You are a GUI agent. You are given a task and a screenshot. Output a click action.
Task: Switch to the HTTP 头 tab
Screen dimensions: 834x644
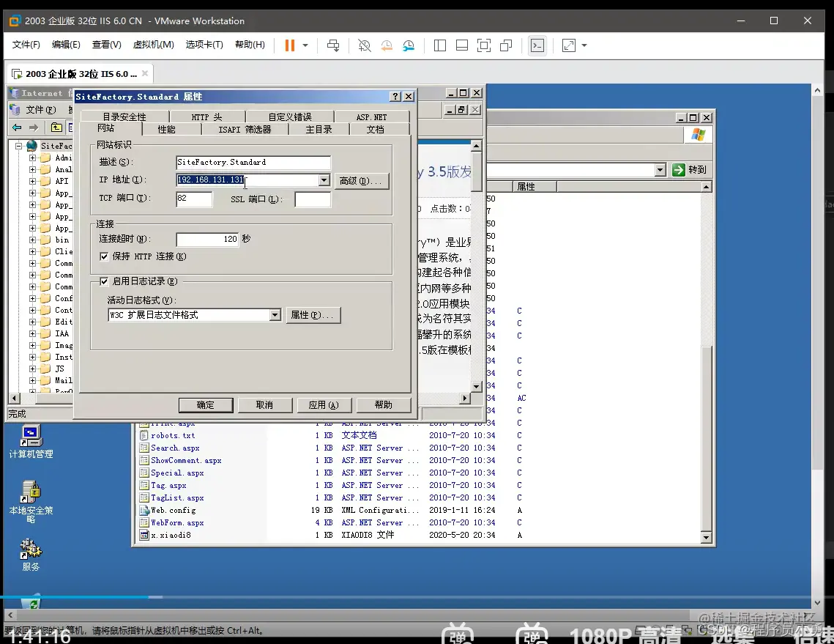coord(207,116)
